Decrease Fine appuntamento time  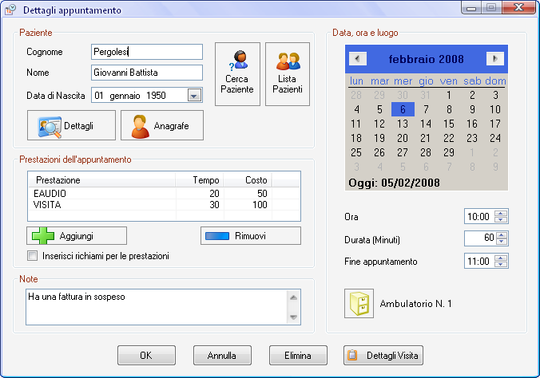point(501,264)
